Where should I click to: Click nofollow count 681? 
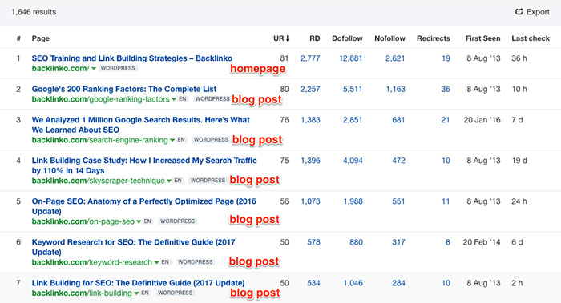click(398, 120)
